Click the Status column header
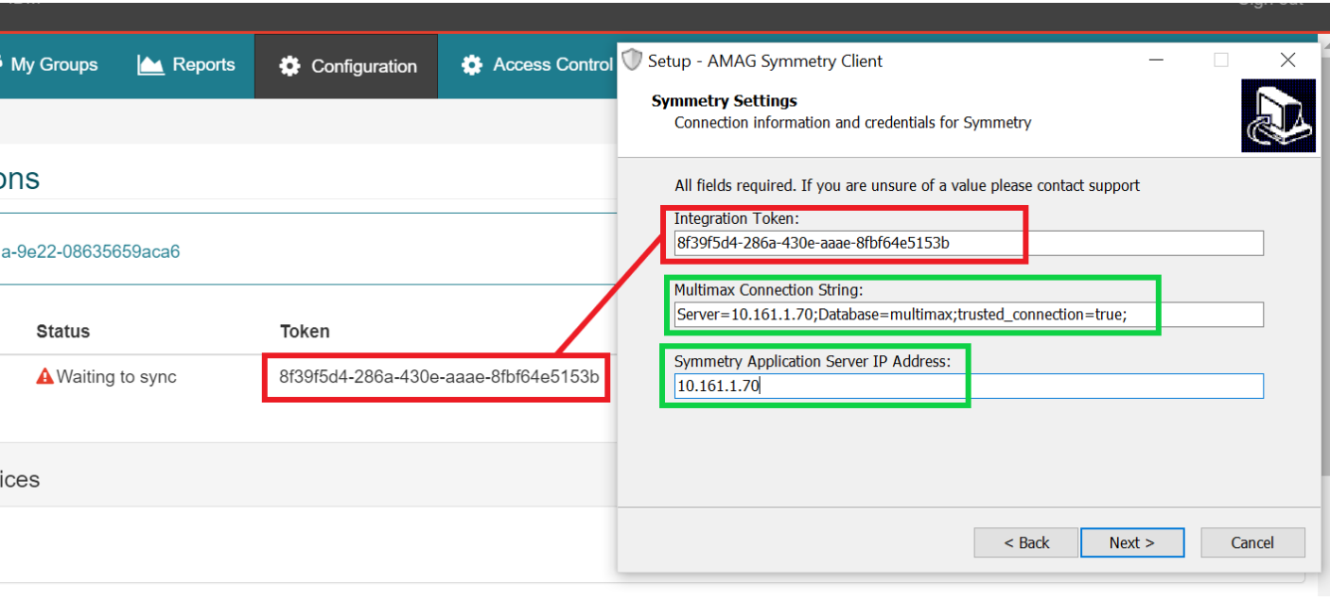The image size is (1330, 601). tap(63, 332)
